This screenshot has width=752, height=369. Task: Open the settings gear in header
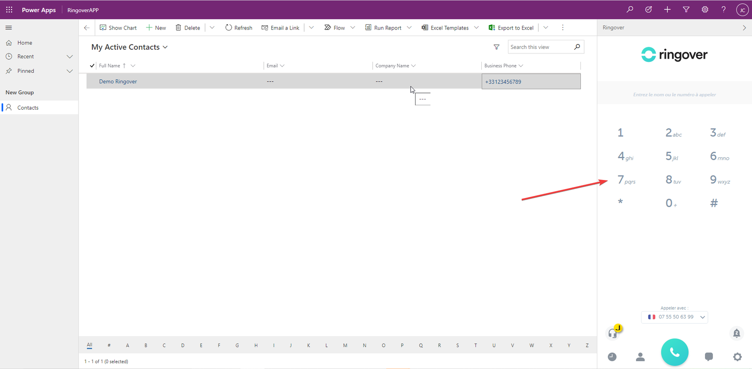tap(705, 9)
